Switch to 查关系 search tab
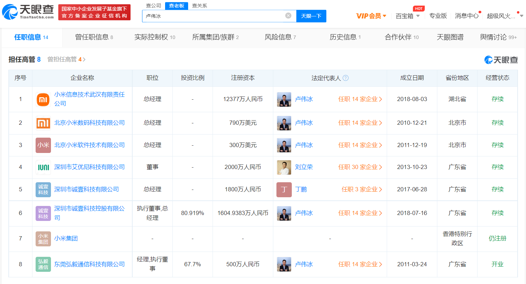Image resolution: width=526 pixels, height=284 pixels. pos(199,6)
